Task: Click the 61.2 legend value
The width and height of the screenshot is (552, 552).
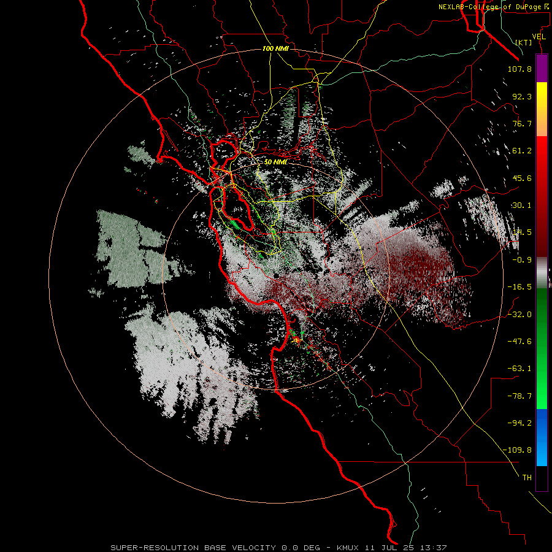Action: point(522,151)
